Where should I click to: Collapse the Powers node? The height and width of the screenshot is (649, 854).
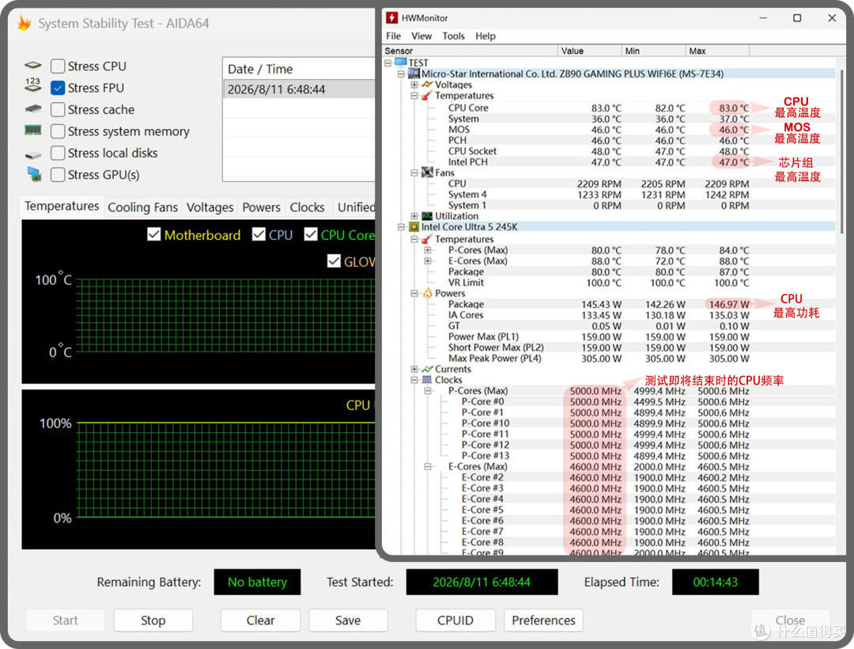pos(414,293)
